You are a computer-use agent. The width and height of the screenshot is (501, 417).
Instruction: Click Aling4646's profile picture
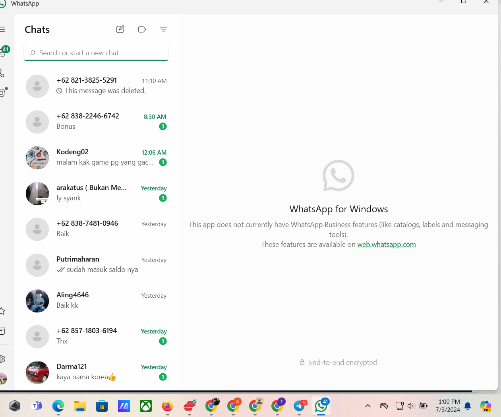coord(37,301)
